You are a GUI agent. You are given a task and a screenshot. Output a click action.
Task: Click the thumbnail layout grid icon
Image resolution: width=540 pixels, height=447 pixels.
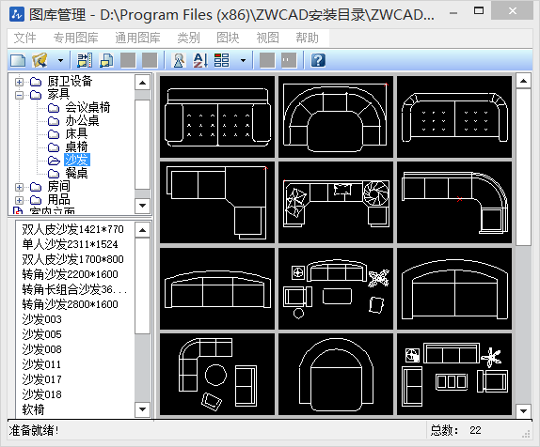221,60
